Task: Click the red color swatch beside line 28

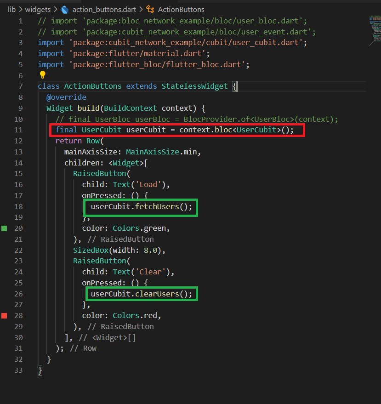Action: (x=4, y=316)
